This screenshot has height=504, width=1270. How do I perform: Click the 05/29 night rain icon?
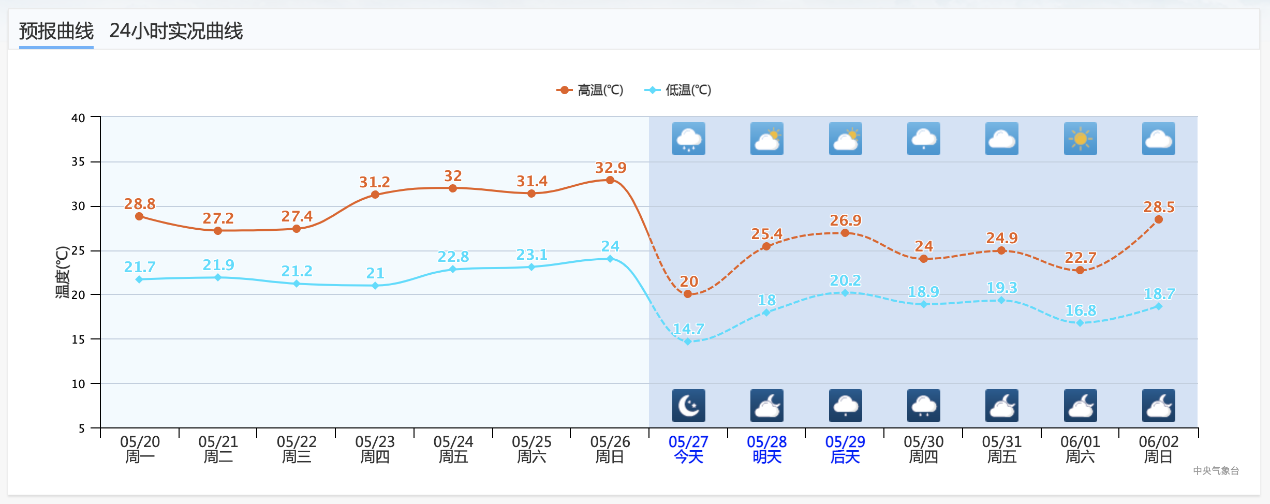(x=845, y=406)
